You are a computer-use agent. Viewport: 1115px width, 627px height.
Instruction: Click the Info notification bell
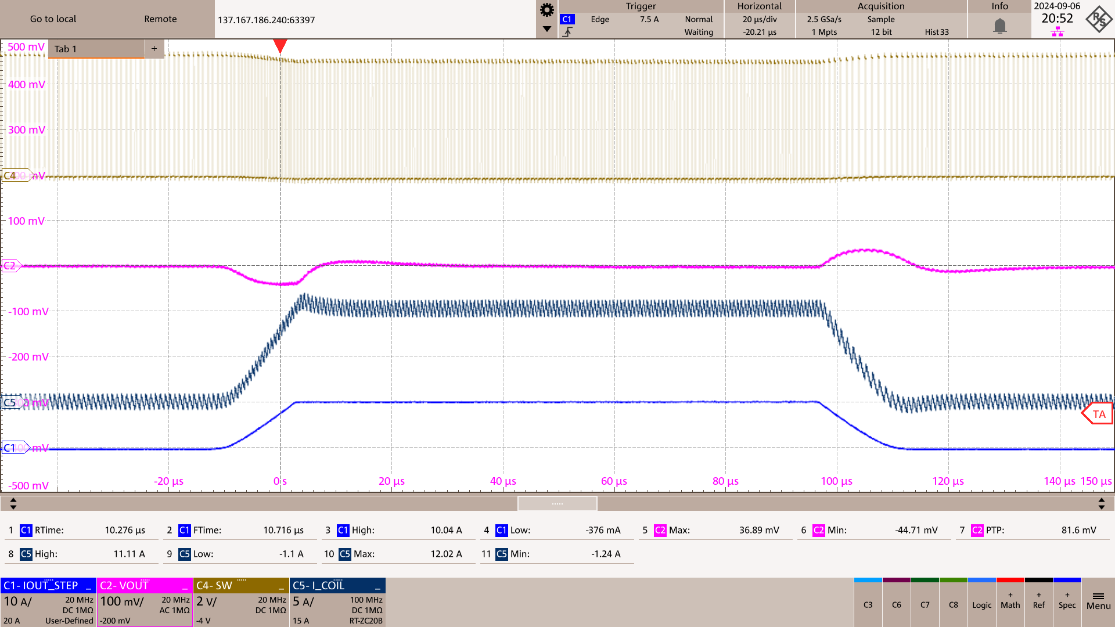point(999,26)
